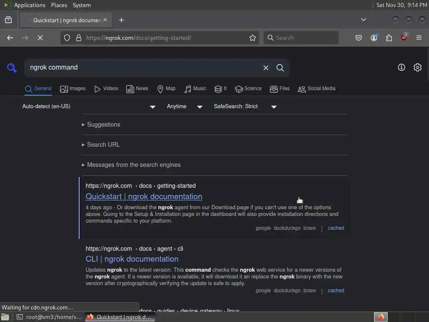Open the Auto-detect language dropdown
Viewport: 429px width, 322px height.
[89, 106]
